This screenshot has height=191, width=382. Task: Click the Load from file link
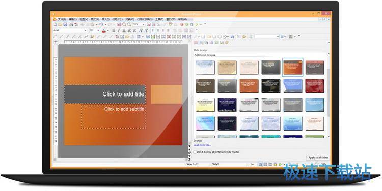click(202, 145)
